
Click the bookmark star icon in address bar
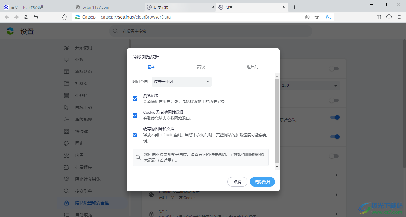317,17
